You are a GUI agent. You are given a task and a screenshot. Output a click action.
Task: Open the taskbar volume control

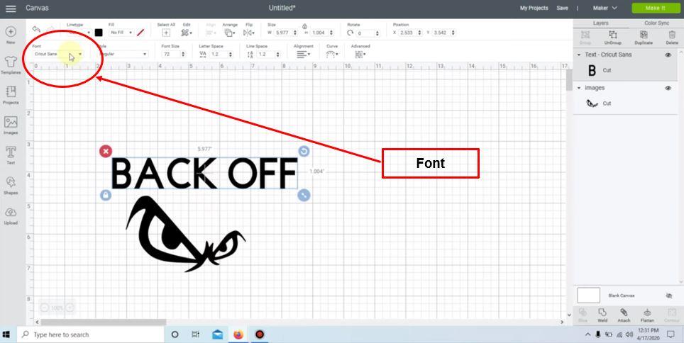[x=629, y=334]
